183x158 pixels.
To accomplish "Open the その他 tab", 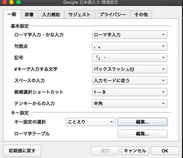I will 141,15.
